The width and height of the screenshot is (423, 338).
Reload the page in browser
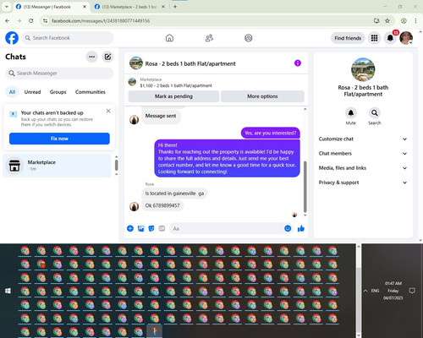coord(31,20)
